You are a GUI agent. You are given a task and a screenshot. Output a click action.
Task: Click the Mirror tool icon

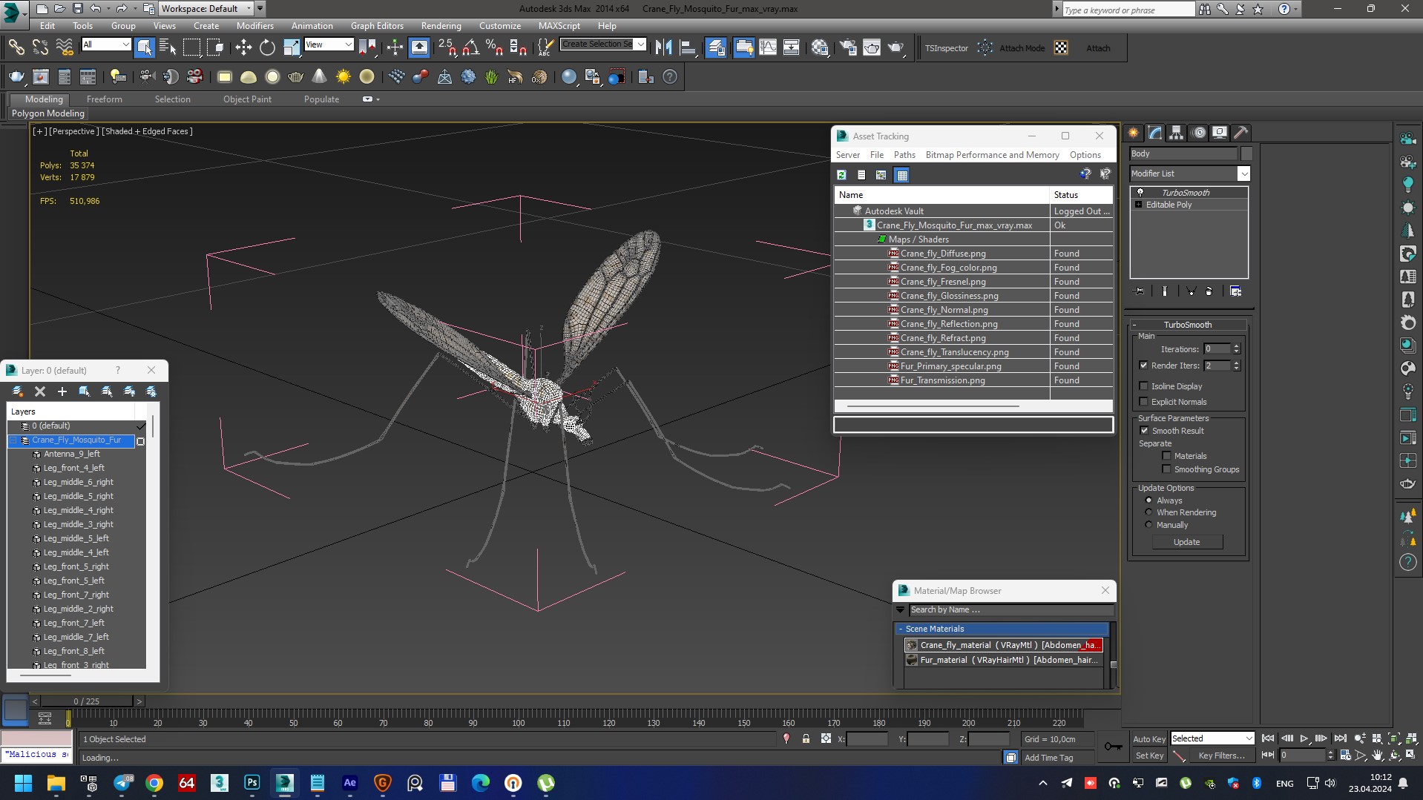click(x=664, y=47)
